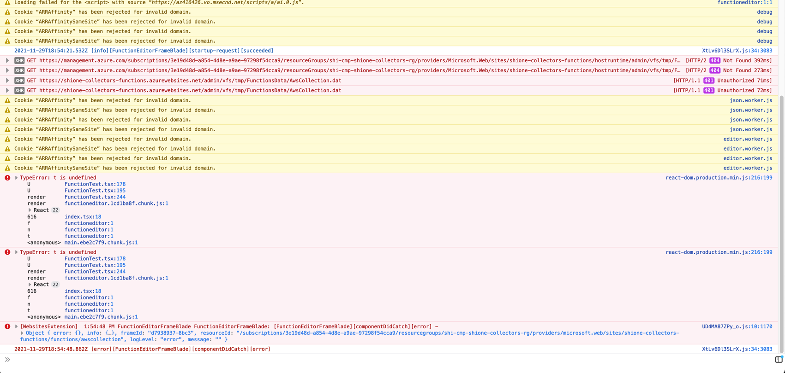Expand the 401 Unauthorized 71ms XHR request

(7, 81)
